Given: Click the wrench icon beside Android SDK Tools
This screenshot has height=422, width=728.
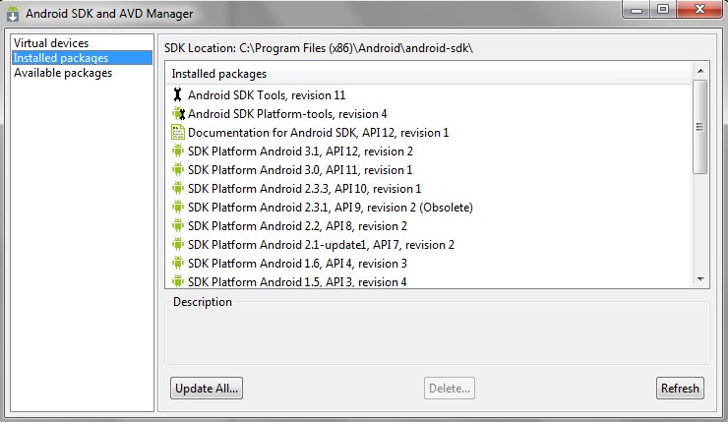Looking at the screenshot, I should [x=177, y=94].
